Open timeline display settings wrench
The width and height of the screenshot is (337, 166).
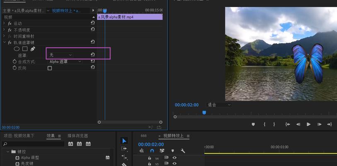(x=183, y=151)
